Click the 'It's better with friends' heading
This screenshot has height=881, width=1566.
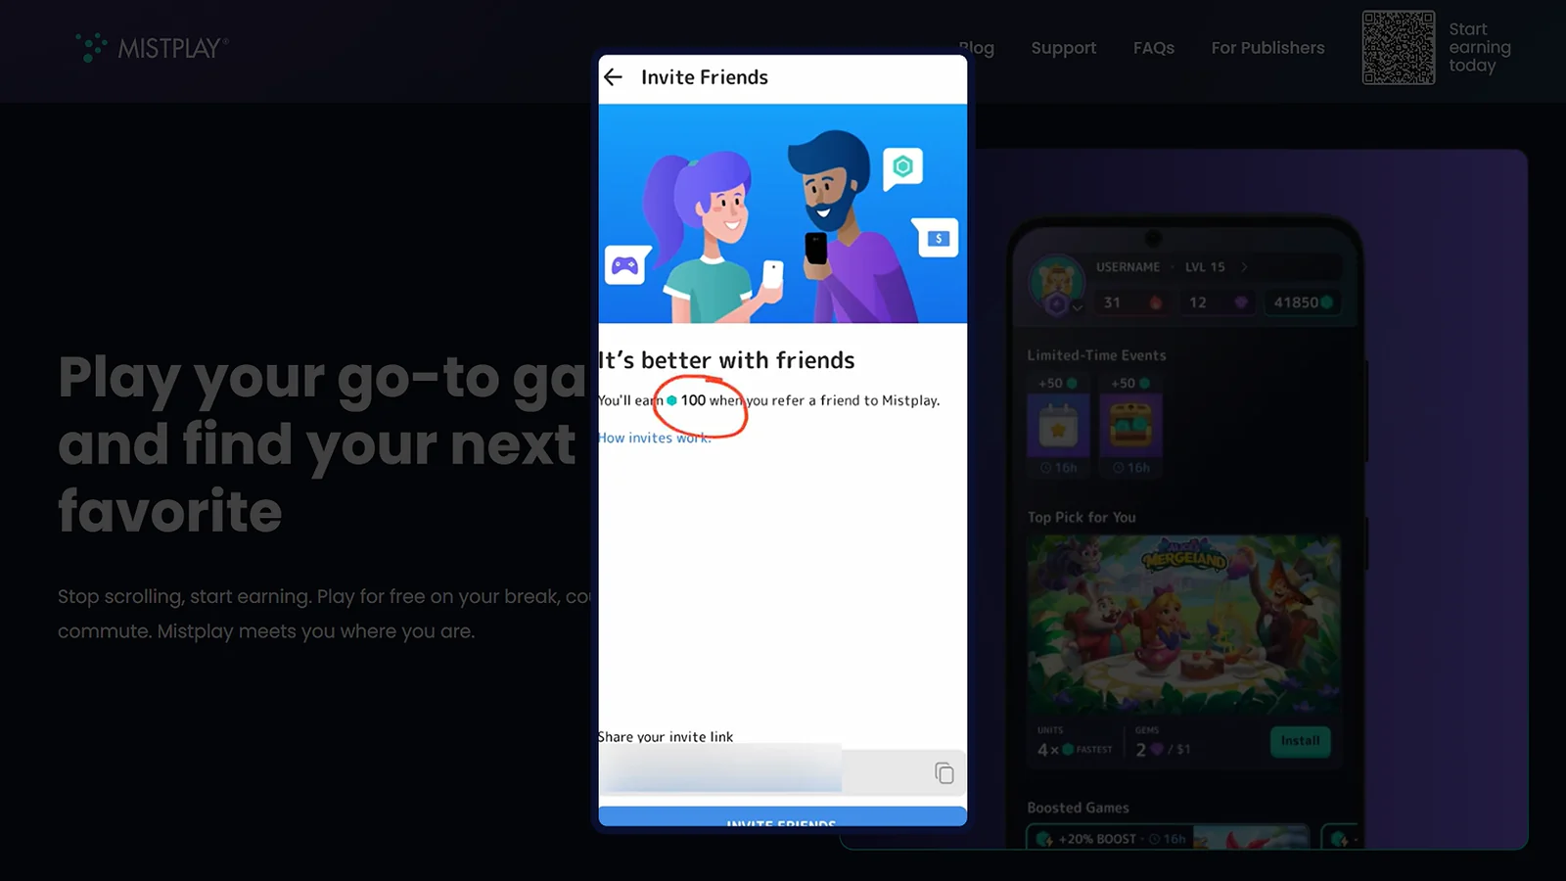pyautogui.click(x=726, y=360)
